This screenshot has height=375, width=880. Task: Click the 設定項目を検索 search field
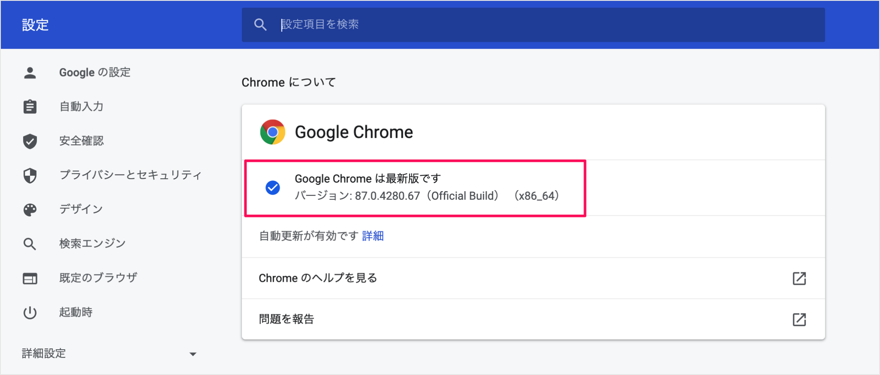[x=533, y=24]
